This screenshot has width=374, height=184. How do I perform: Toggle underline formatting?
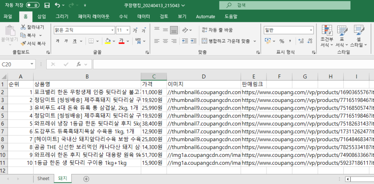[75, 41]
